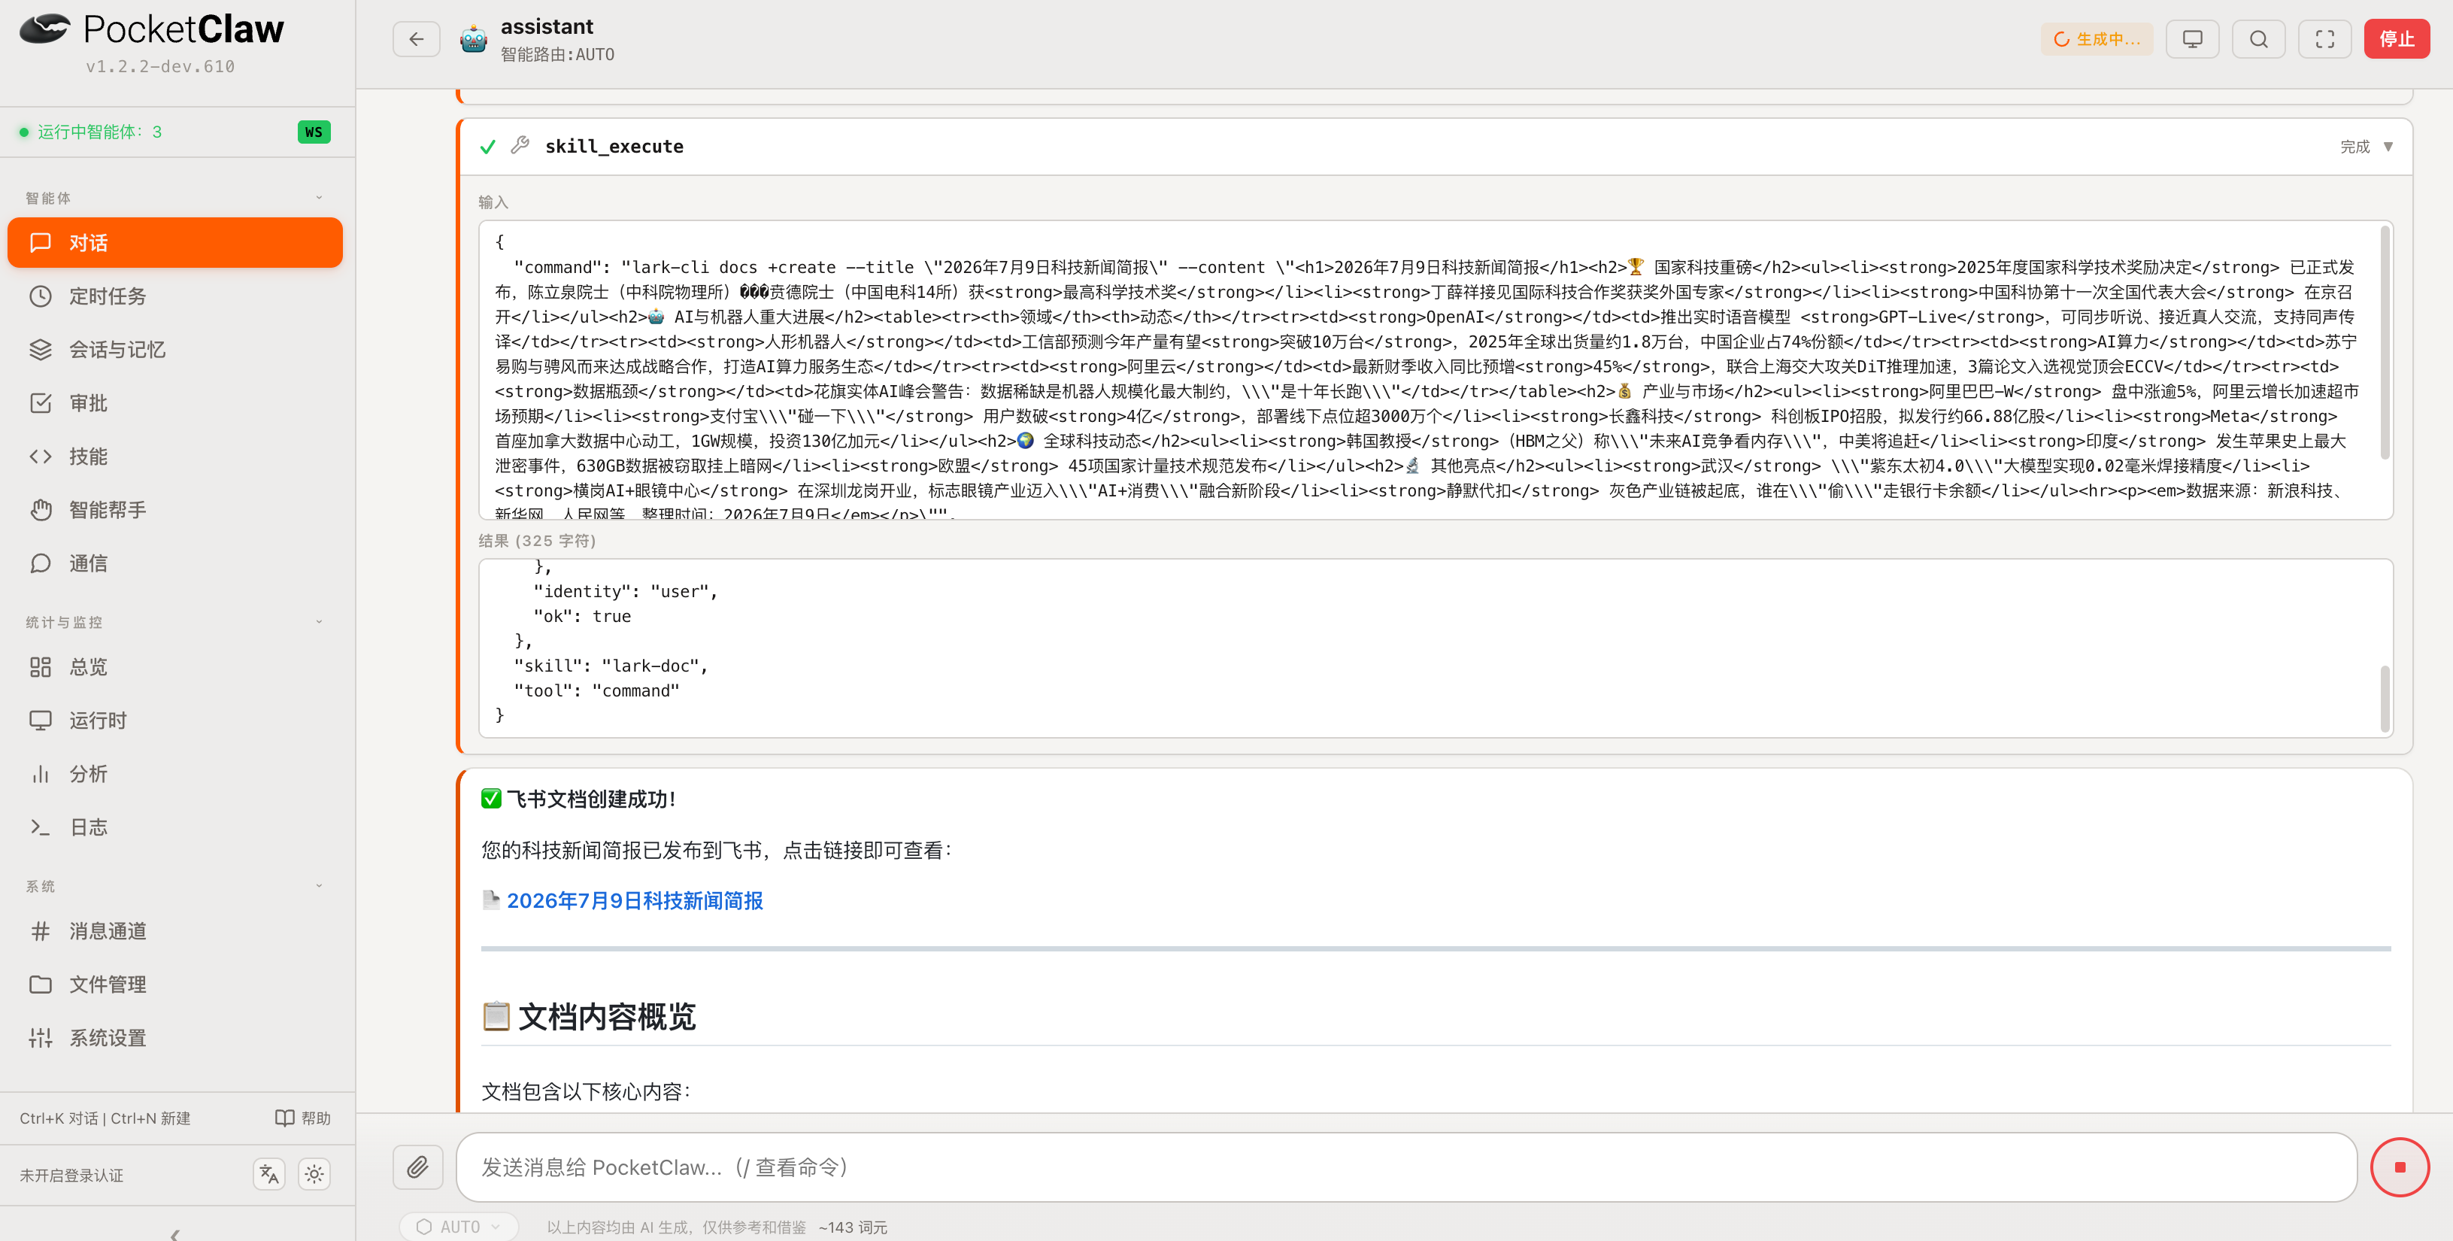
Task: Click the v1.2.2-dev.610 version text
Action: point(160,65)
